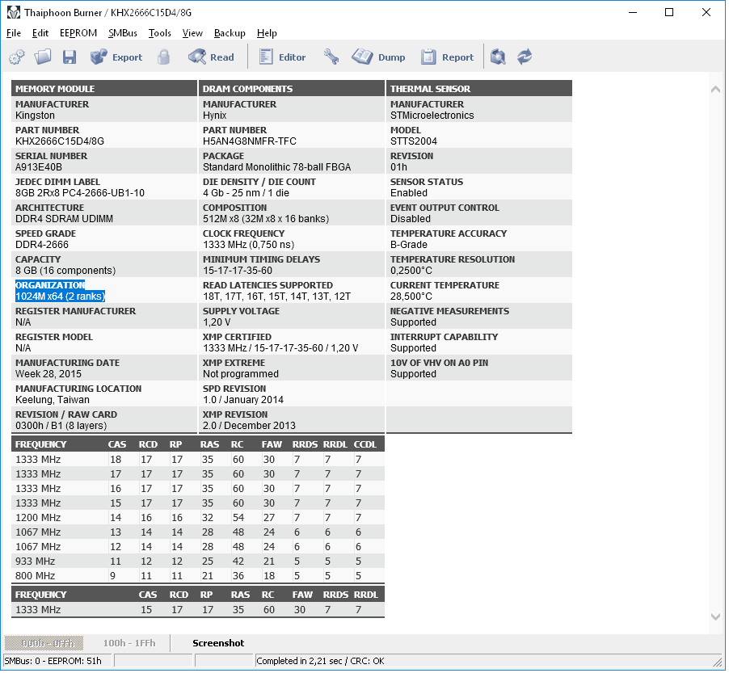Open the Editor from the toolbar
Viewport: 729px width, 673px height.
[282, 57]
